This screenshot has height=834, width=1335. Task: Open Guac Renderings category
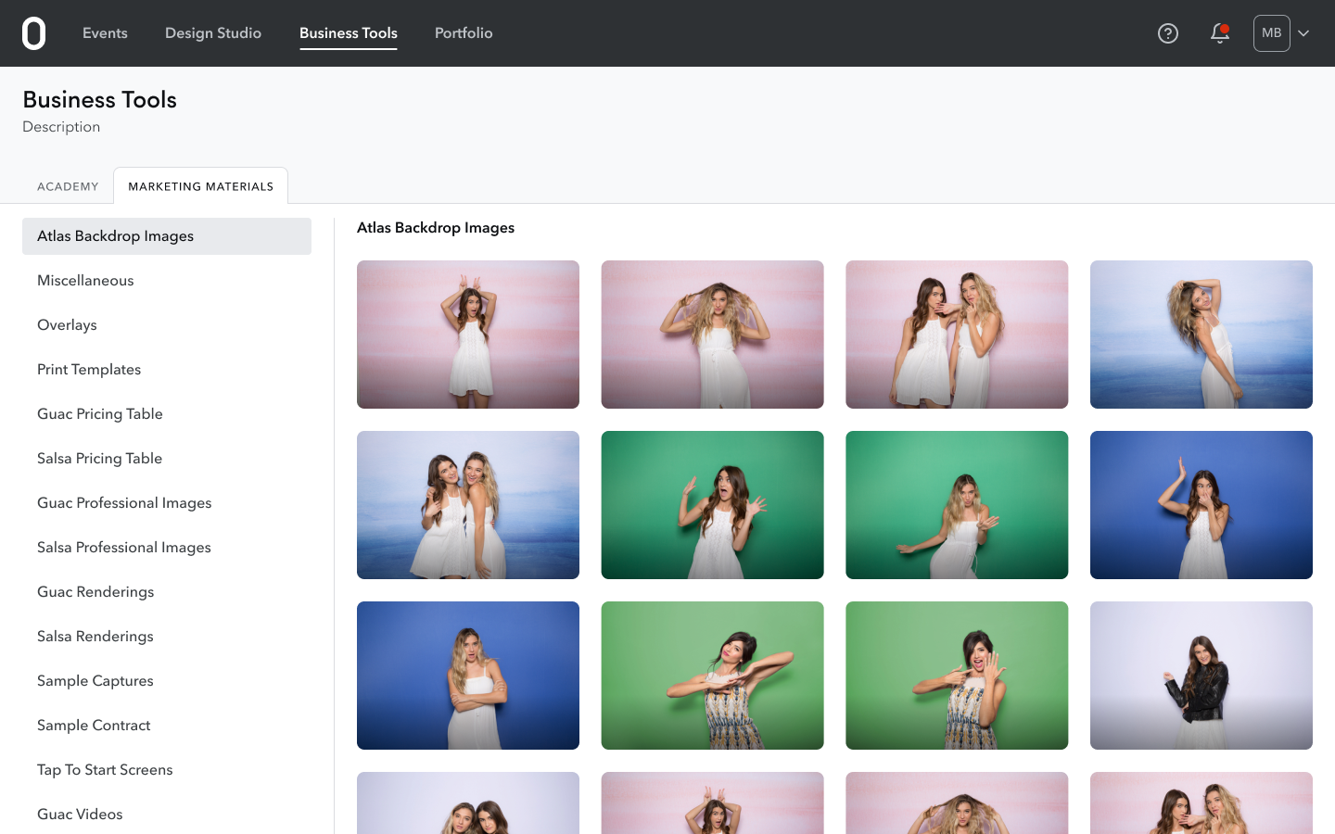167,592
